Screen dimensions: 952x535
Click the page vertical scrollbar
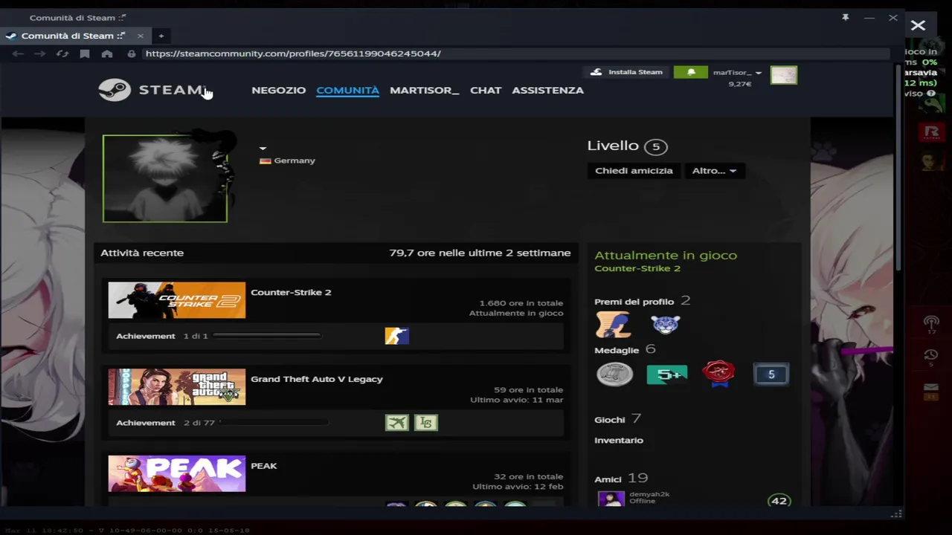point(898,168)
